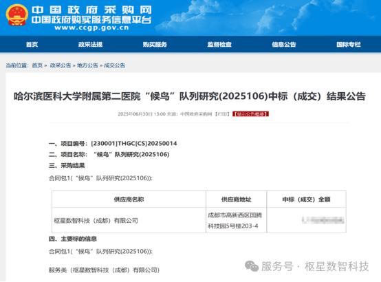The width and height of the screenshot is (381, 282).
Task: Click the 打印 print link
Action: (x=222, y=114)
